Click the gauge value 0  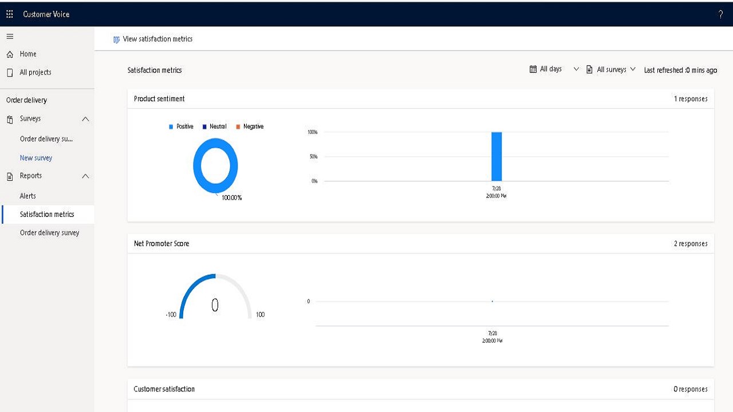[215, 306]
